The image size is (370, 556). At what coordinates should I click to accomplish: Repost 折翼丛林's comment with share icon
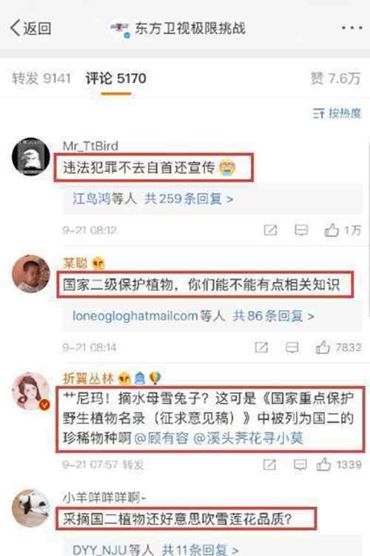269,464
